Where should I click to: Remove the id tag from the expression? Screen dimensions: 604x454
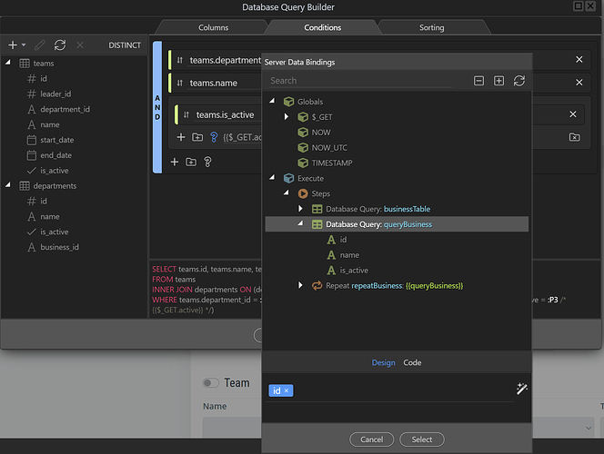pos(287,390)
